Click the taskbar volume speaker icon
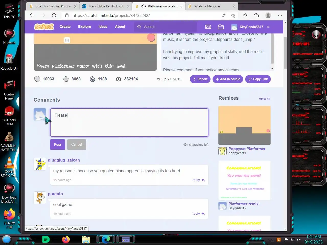Image resolution: width=327 pixels, height=245 pixels. pos(299,239)
